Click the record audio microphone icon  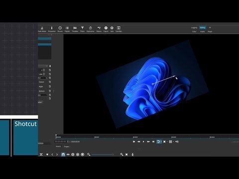coord(132,155)
